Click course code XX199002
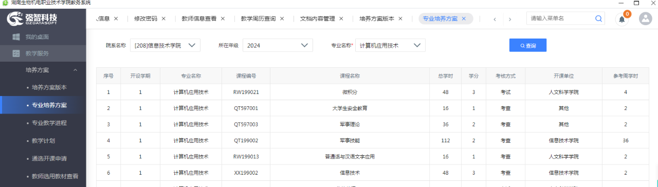This screenshot has height=187, width=658. point(246,173)
